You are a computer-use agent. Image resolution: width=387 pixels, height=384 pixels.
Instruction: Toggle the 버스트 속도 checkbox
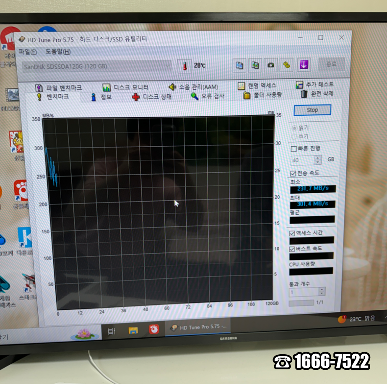tap(292, 249)
